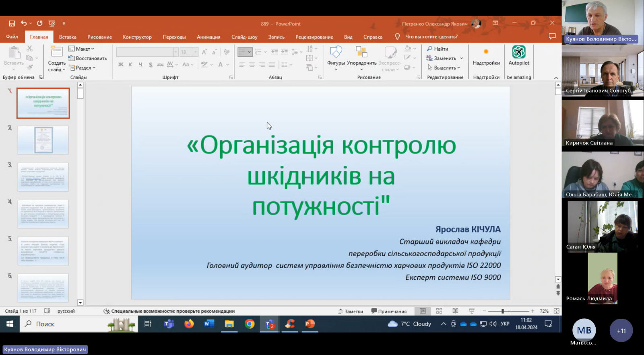Viewport: 644px width, 355px height.
Task: Justify the paragraph text
Action: [272, 64]
